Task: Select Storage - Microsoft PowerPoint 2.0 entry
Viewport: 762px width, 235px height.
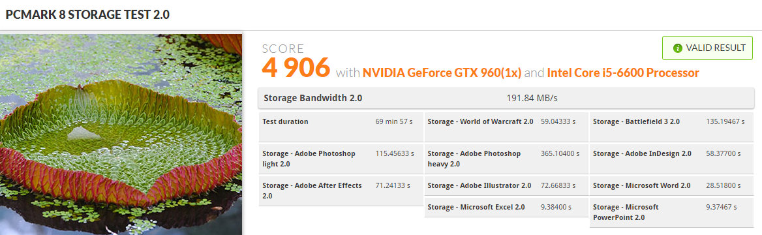Action: pos(671,212)
